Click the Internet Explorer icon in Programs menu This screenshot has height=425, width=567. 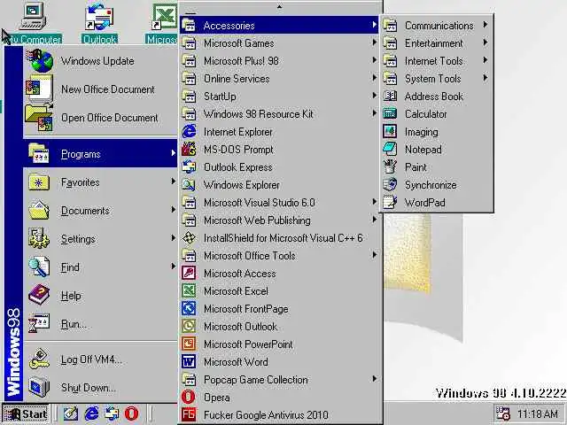pos(189,132)
